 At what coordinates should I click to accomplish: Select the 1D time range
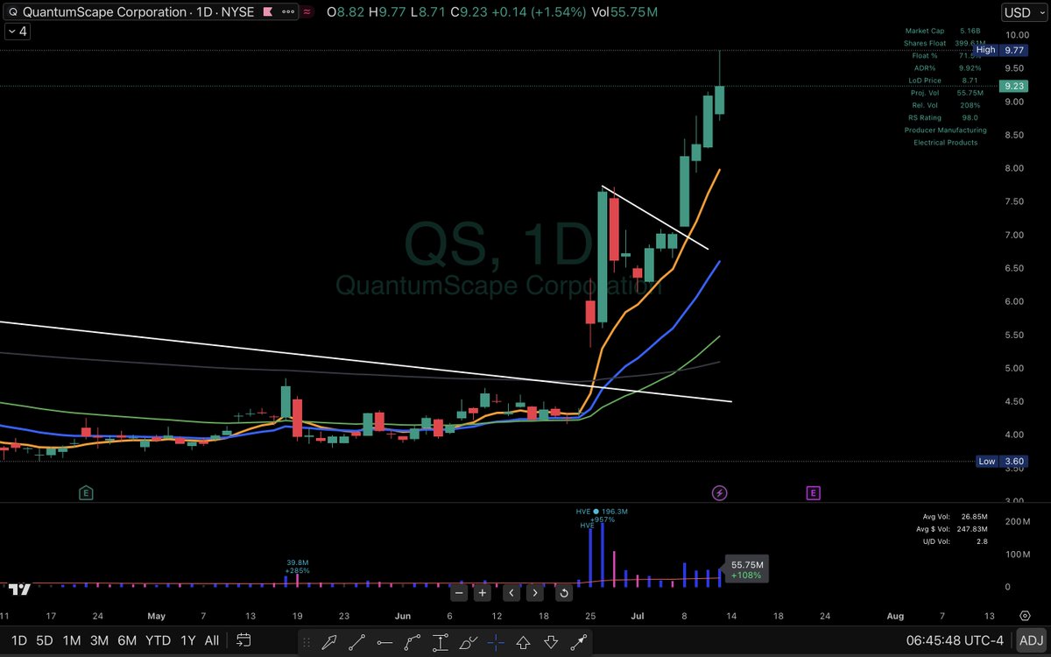[18, 640]
